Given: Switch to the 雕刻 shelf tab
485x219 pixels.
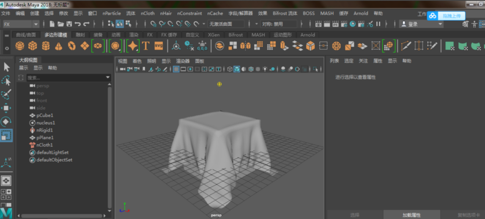Looking at the screenshot, I should click(80, 35).
